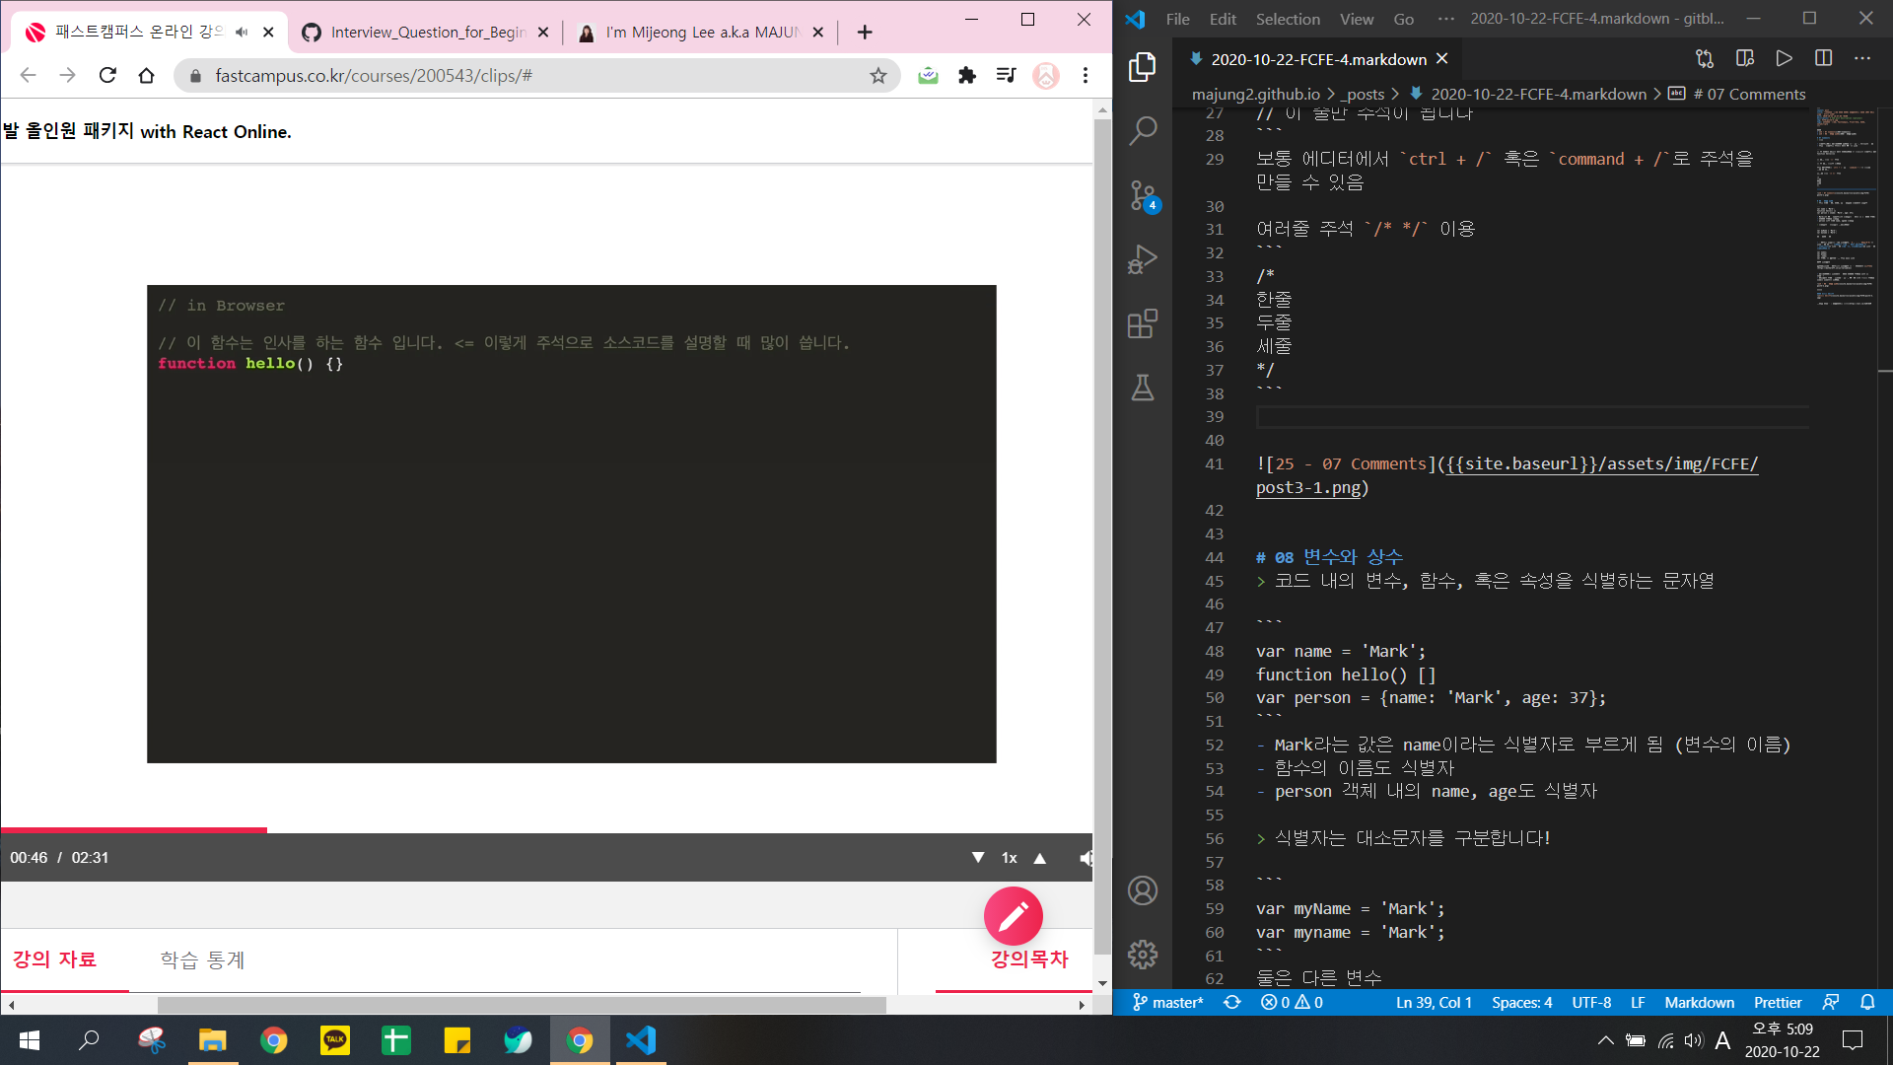Image resolution: width=1893 pixels, height=1065 pixels.
Task: Expand the hidden menu items ellipsis
Action: (1446, 19)
